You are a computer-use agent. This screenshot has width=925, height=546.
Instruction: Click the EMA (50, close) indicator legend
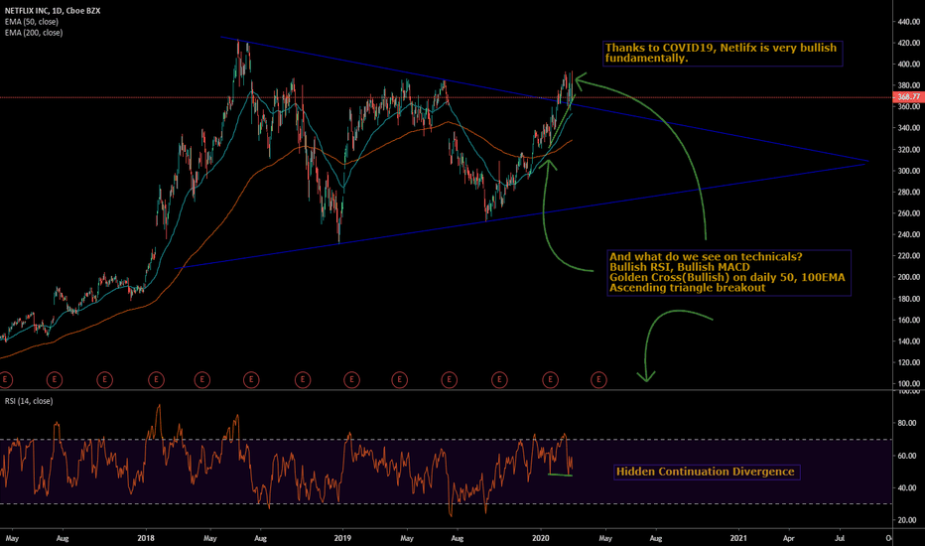tap(32, 22)
